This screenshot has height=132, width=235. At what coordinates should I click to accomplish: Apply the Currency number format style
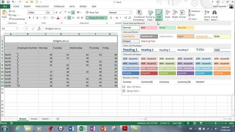[x=167, y=82]
